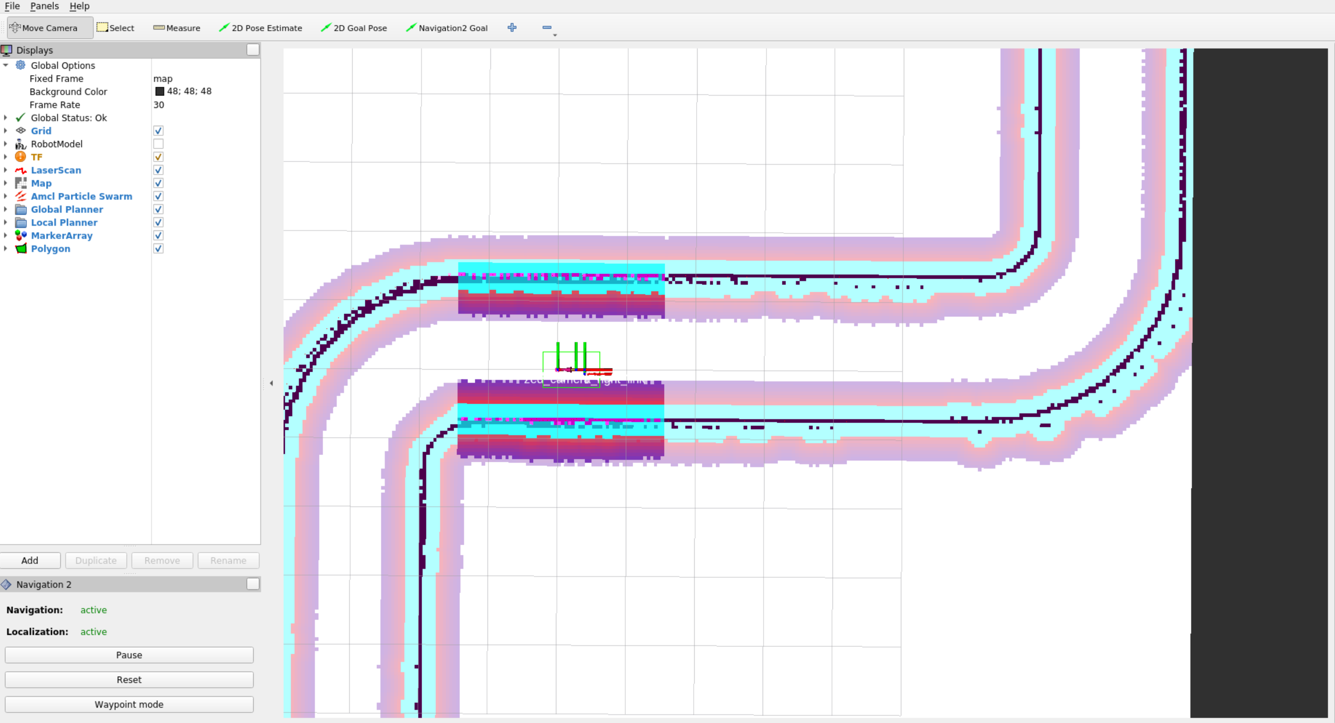Add a new display to the list

click(x=30, y=560)
